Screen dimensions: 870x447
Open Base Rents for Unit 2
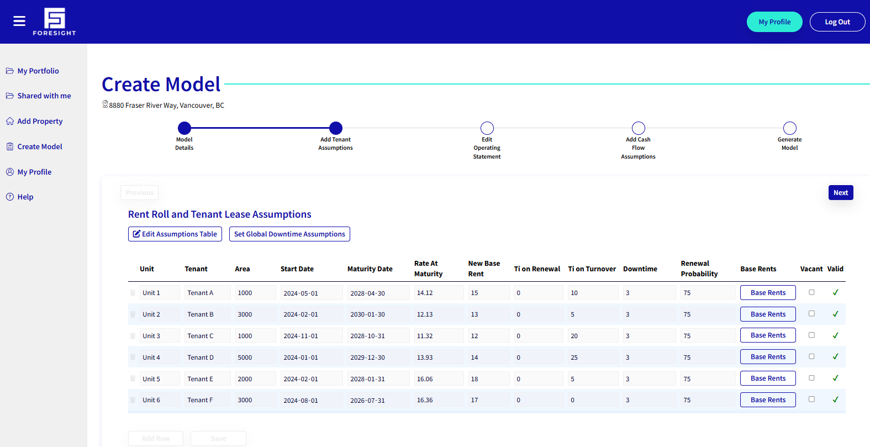point(768,314)
